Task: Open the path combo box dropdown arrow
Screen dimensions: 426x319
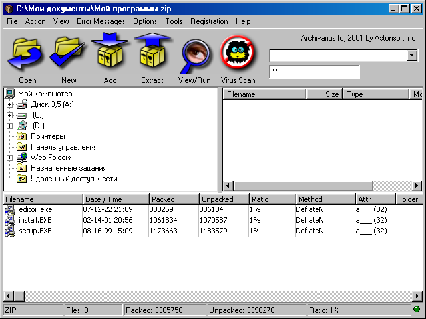Action: tap(411, 56)
